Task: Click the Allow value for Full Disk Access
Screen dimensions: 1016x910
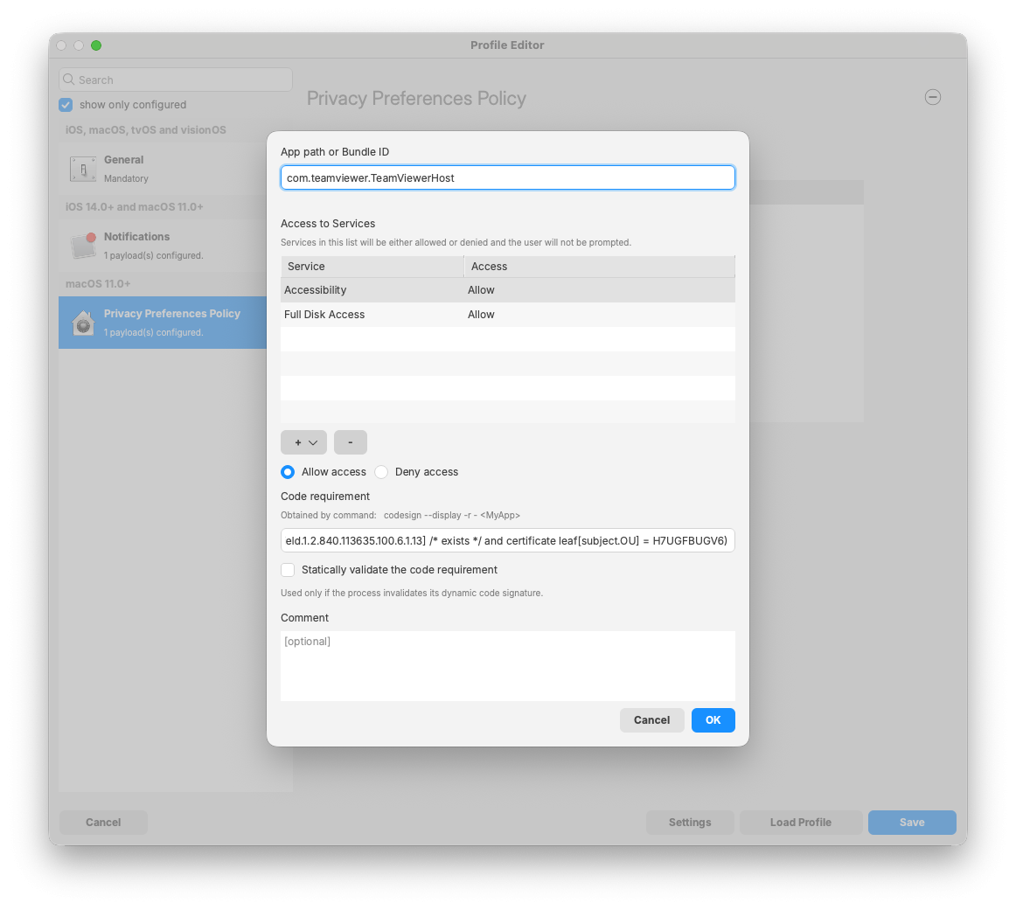Action: click(481, 315)
